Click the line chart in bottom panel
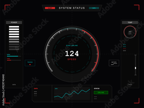 tap(72, 94)
